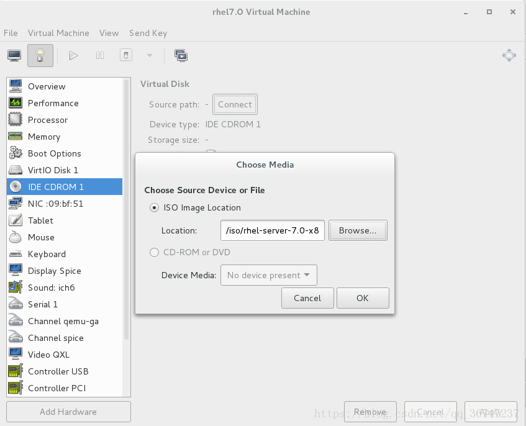Select Overview in hardware list
The image size is (526, 426).
click(x=65, y=86)
